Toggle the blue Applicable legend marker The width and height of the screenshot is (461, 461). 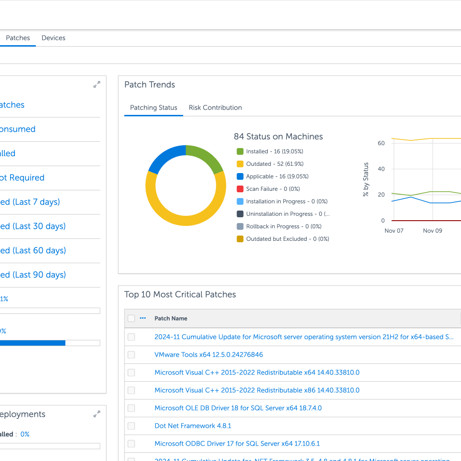pyautogui.click(x=240, y=176)
